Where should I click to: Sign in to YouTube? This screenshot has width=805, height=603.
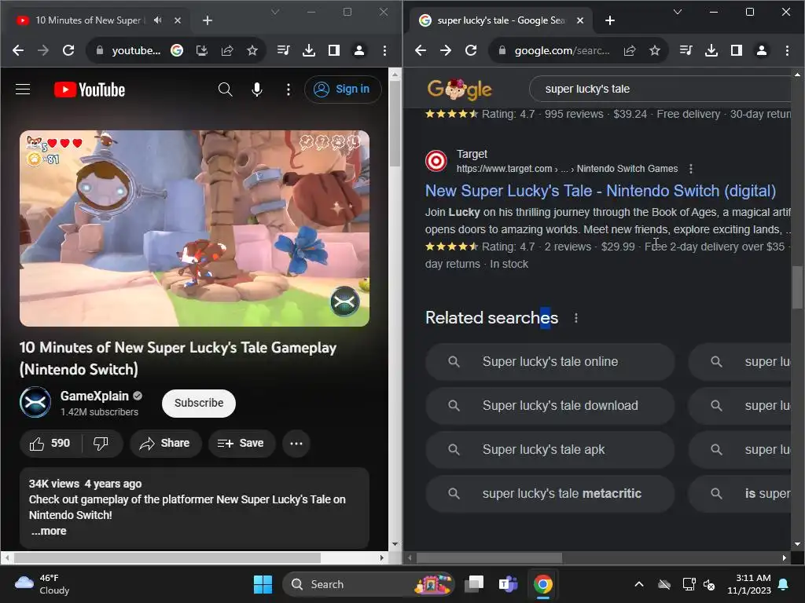343,90
